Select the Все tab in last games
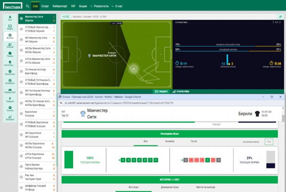This screenshot has height=192, width=286. pyautogui.click(x=146, y=141)
